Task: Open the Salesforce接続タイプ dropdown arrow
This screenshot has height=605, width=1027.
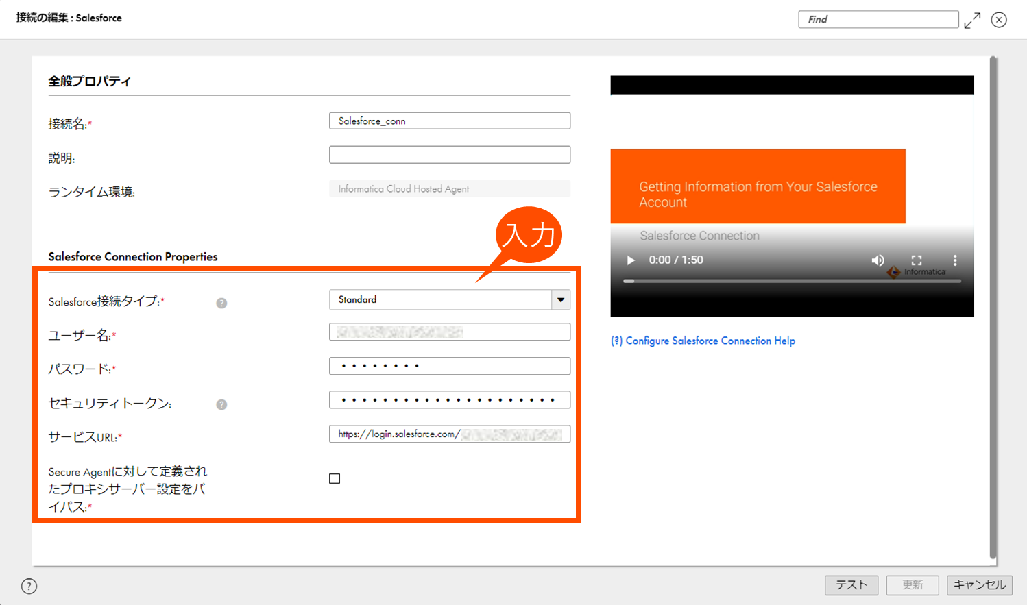Action: pyautogui.click(x=561, y=299)
